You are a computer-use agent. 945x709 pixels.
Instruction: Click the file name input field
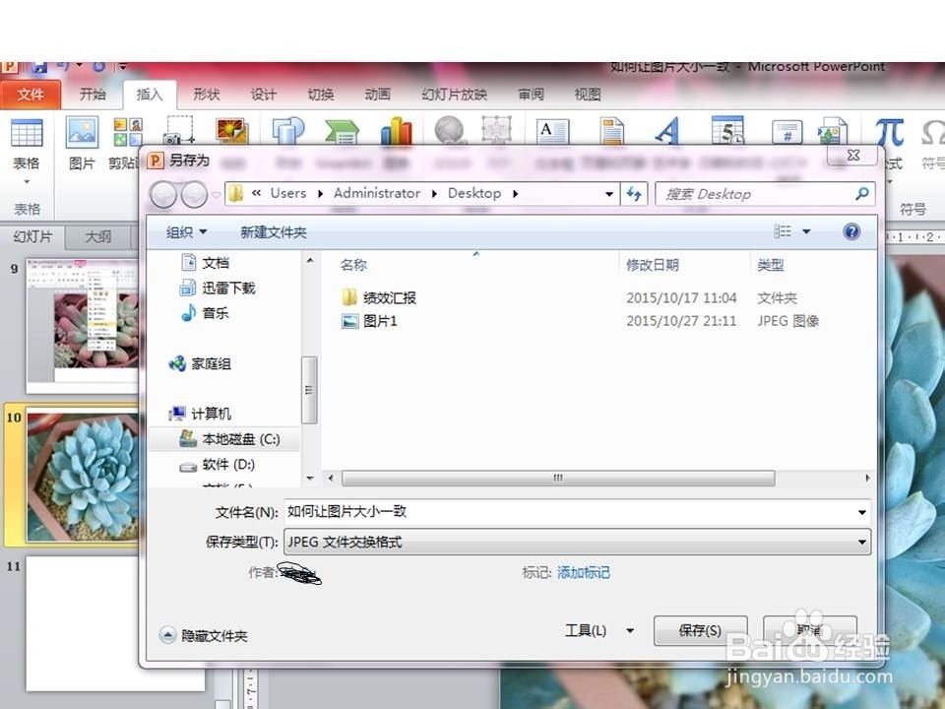point(578,512)
